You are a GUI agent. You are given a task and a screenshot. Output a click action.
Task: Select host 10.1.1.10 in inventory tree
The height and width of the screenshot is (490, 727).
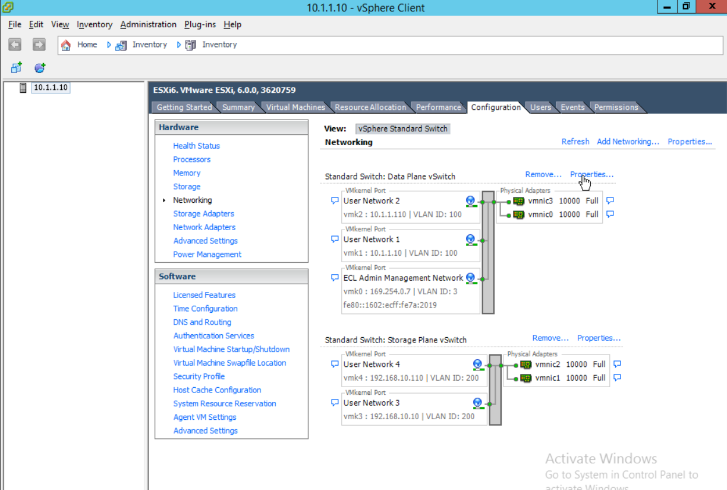pos(51,87)
